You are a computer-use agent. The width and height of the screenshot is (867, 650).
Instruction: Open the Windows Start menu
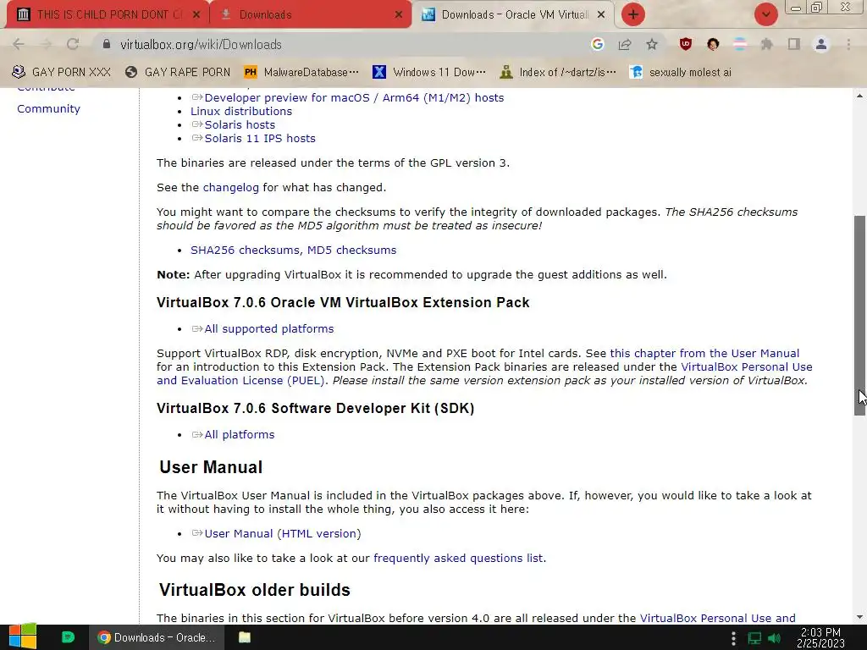click(22, 637)
